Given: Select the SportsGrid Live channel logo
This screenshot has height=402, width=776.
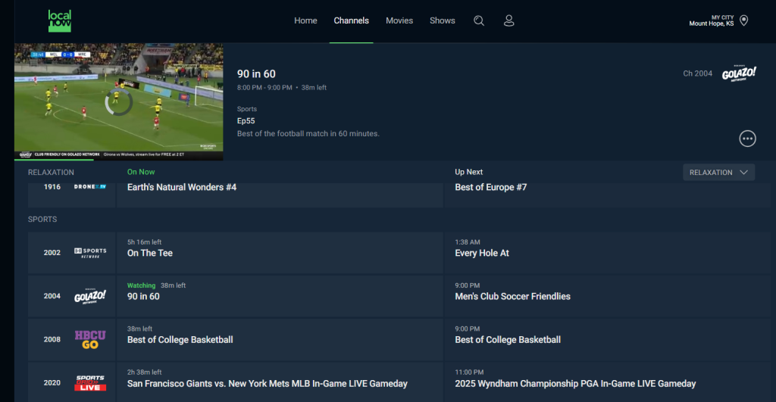Looking at the screenshot, I should pyautogui.click(x=90, y=383).
